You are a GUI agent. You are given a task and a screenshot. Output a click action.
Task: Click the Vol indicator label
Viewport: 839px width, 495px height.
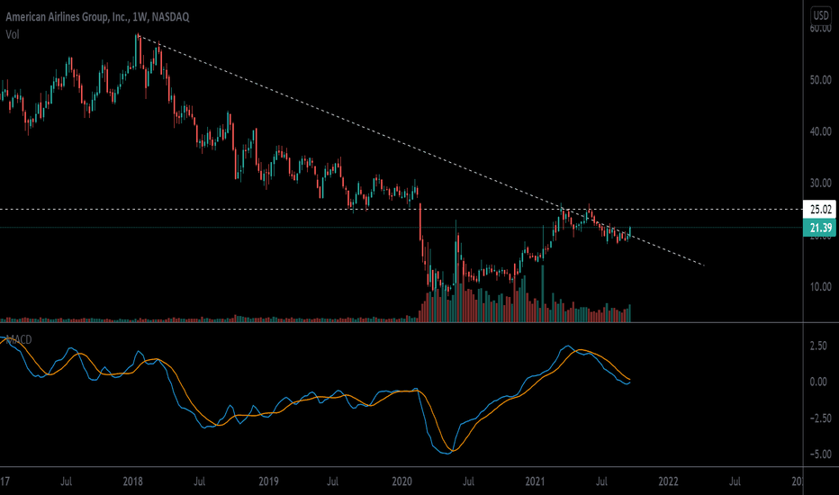13,35
